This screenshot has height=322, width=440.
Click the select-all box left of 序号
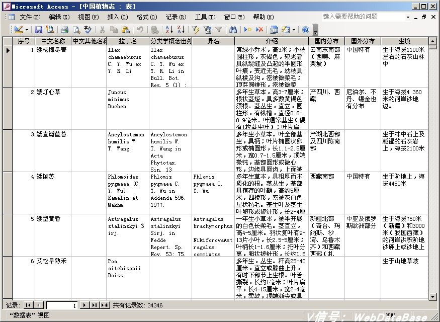(x=8, y=41)
